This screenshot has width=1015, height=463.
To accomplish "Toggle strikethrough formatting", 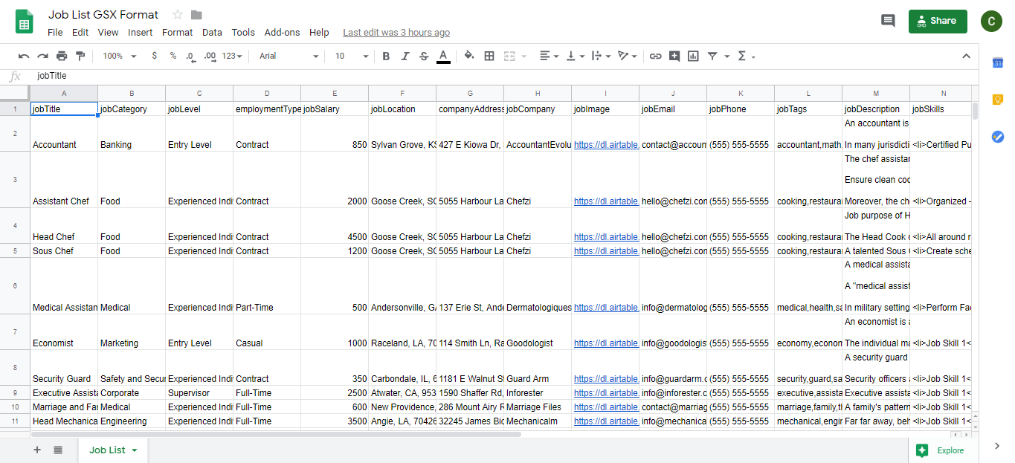I will [424, 56].
